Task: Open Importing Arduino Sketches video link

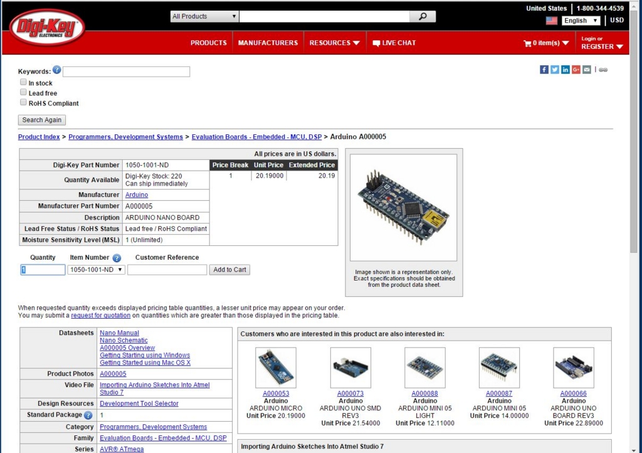Action: (x=155, y=389)
